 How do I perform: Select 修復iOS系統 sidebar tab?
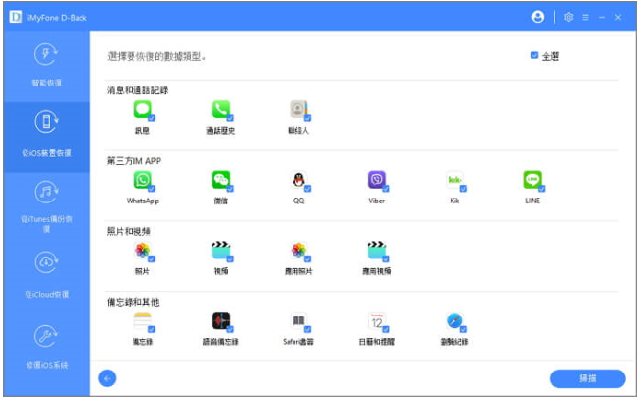tap(46, 348)
